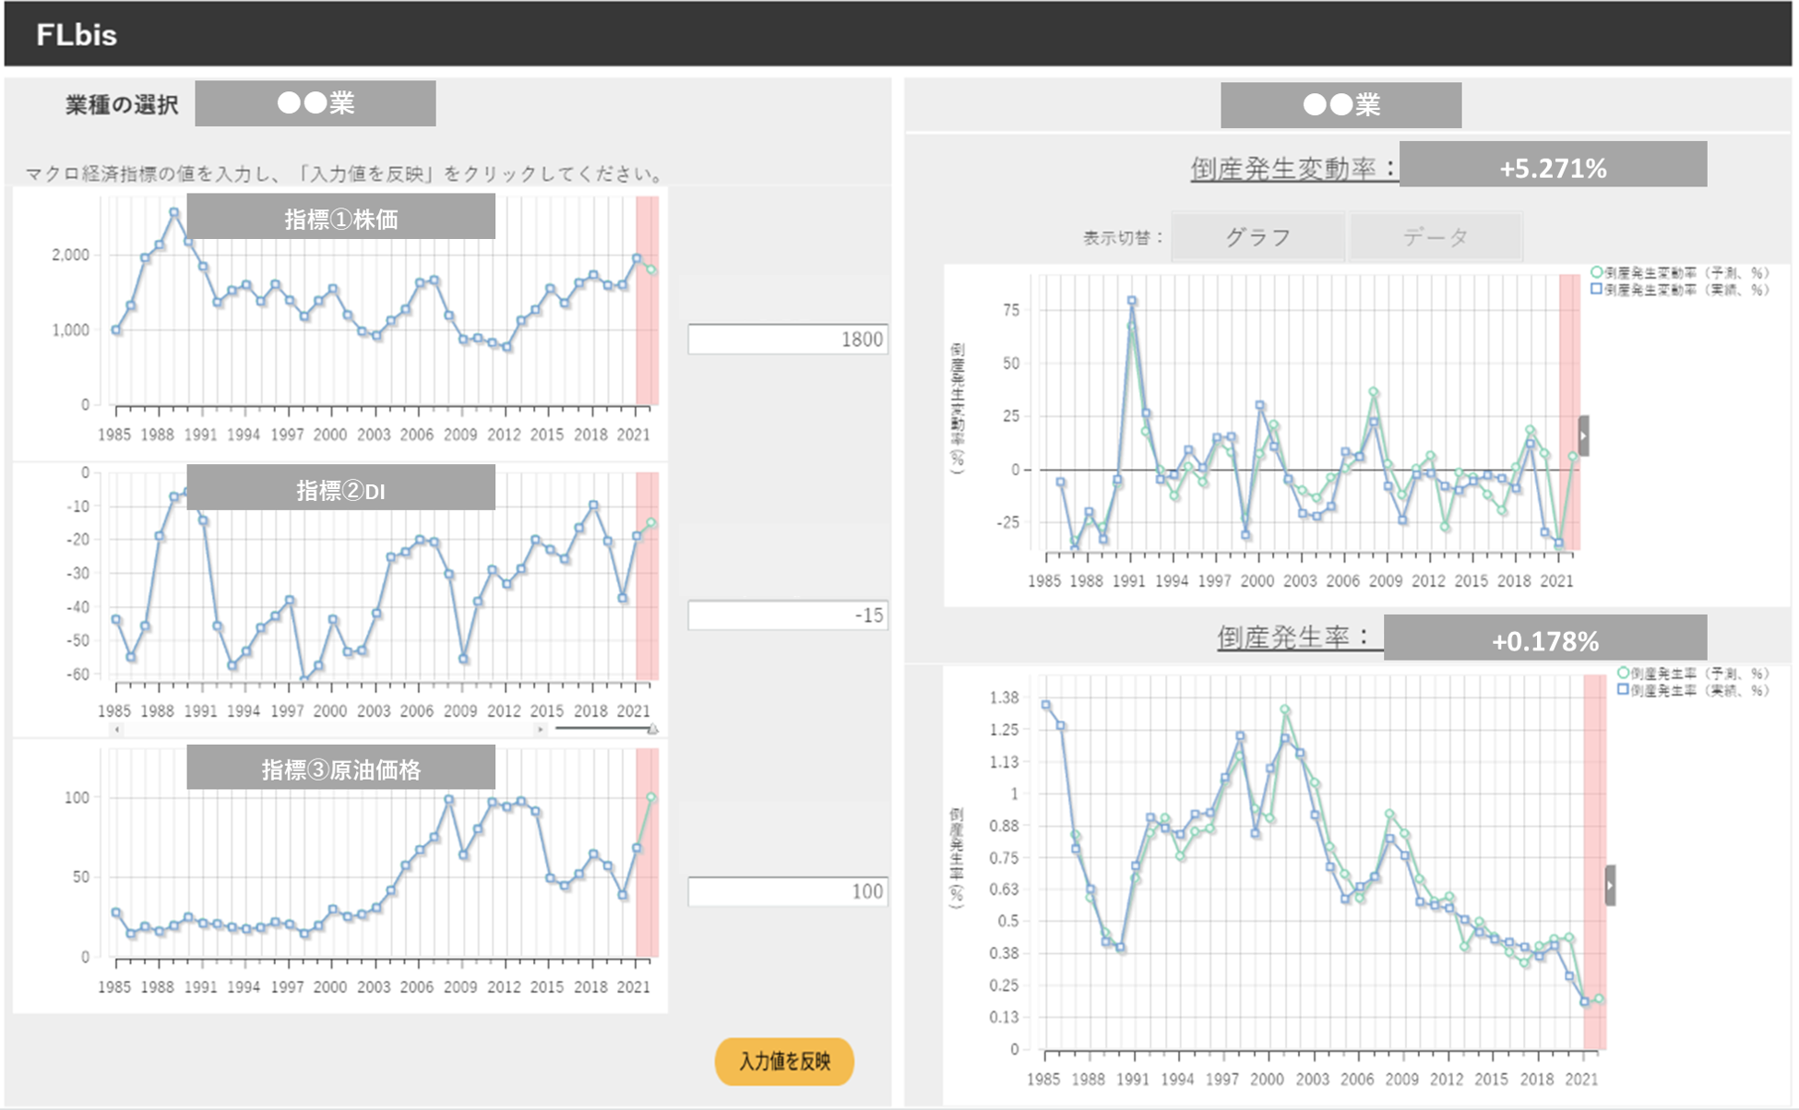The width and height of the screenshot is (1799, 1110).
Task: Click the FLbis title in header
Action: pyautogui.click(x=77, y=34)
